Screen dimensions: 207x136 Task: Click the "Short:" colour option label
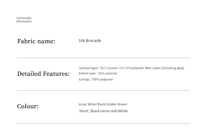click(84, 111)
